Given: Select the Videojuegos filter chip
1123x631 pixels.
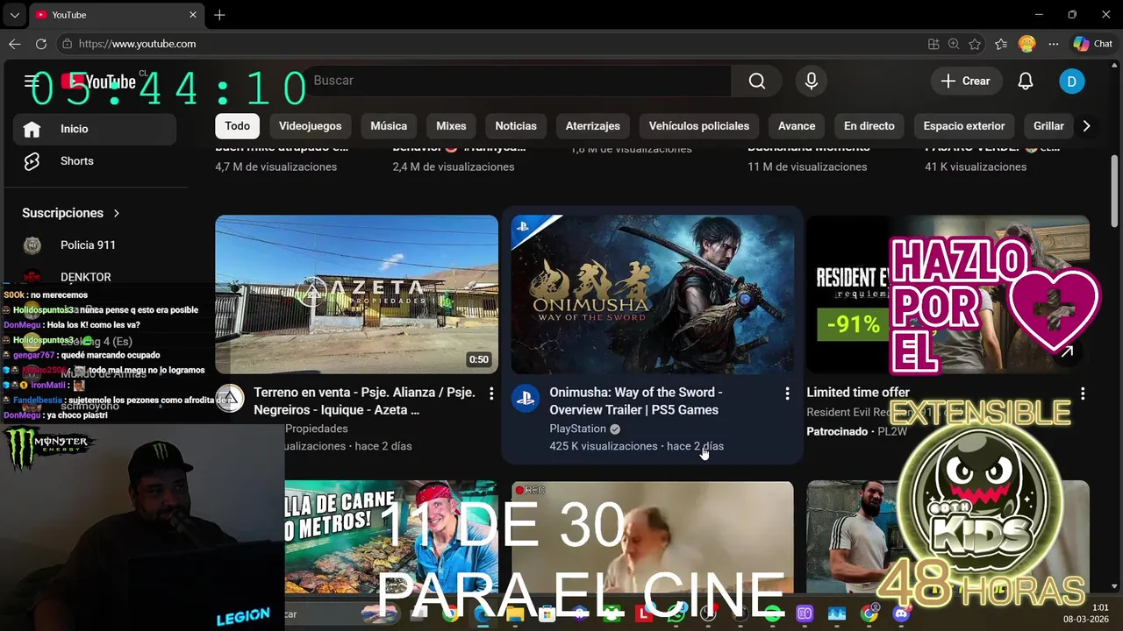Looking at the screenshot, I should [x=310, y=126].
